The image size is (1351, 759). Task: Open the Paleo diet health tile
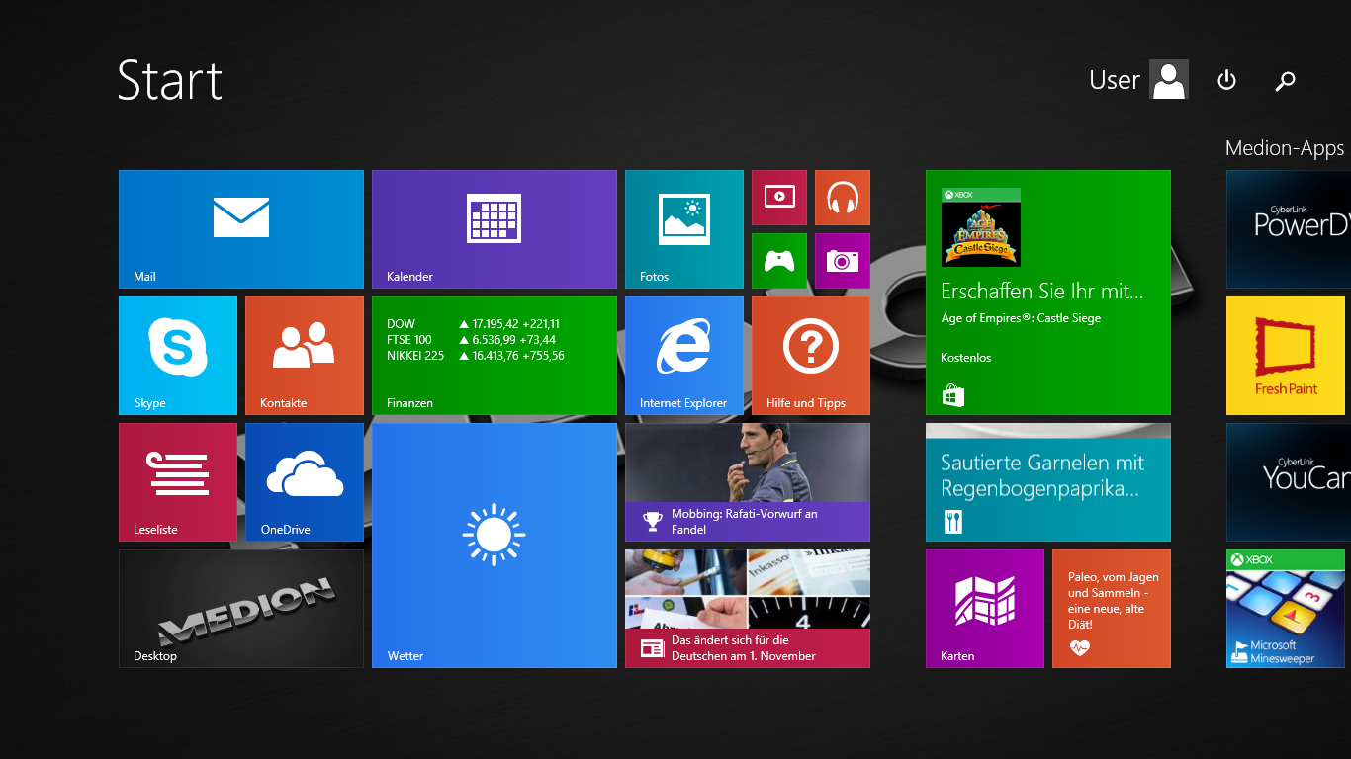point(1112,609)
